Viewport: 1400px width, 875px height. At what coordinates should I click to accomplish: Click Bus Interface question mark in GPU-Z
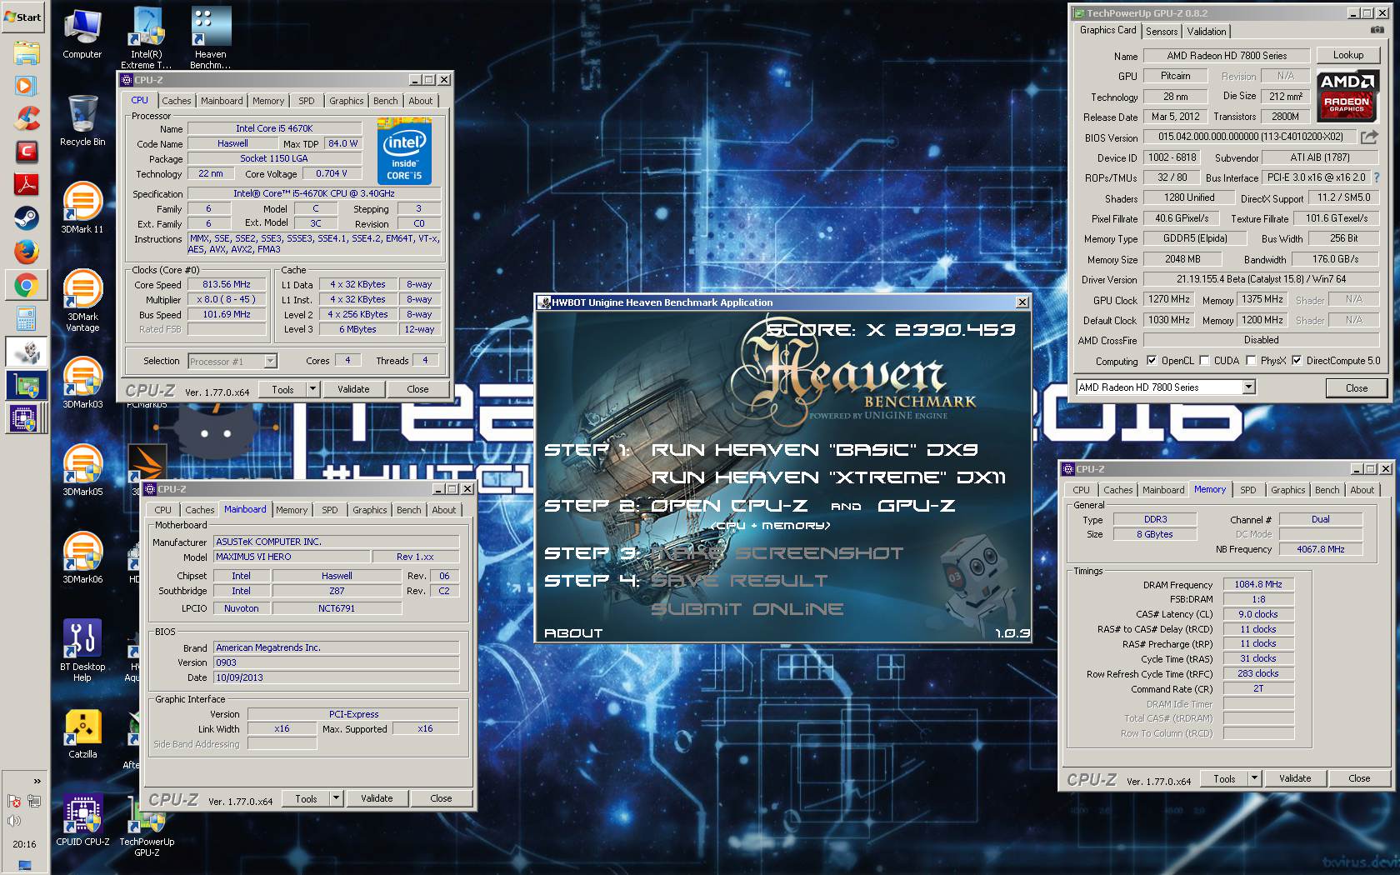1376,177
